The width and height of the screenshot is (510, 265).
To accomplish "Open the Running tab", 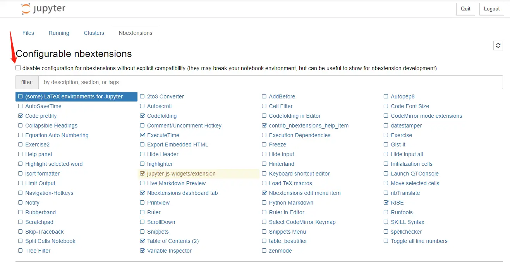I will point(59,33).
